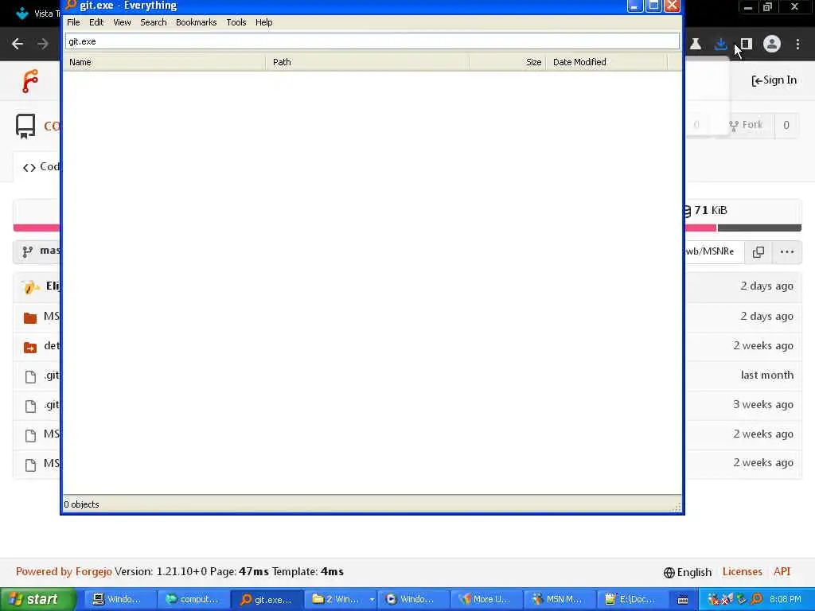The image size is (815, 611).
Task: Open the browser three-dot menu
Action: 797,45
